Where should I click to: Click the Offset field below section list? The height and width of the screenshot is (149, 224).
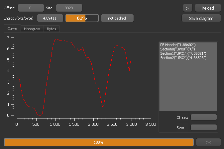point(203,117)
